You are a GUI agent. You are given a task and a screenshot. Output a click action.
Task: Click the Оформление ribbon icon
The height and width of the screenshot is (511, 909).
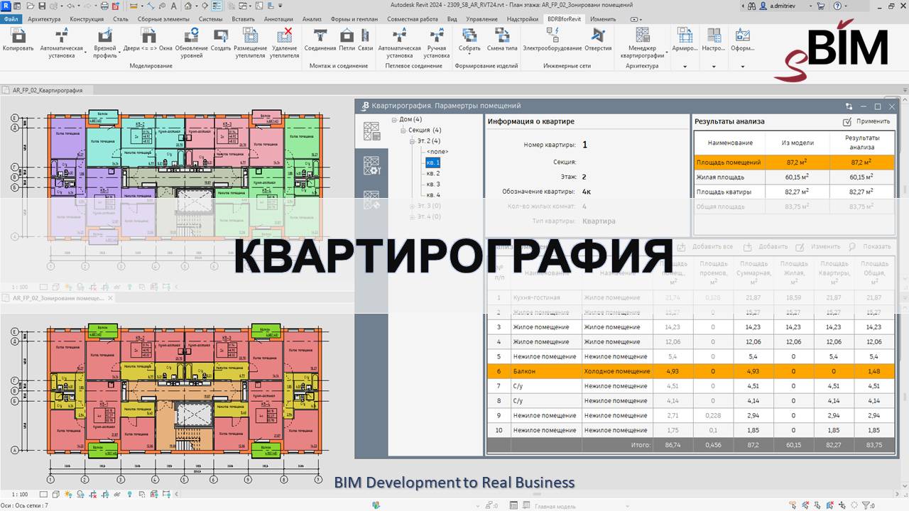743,40
